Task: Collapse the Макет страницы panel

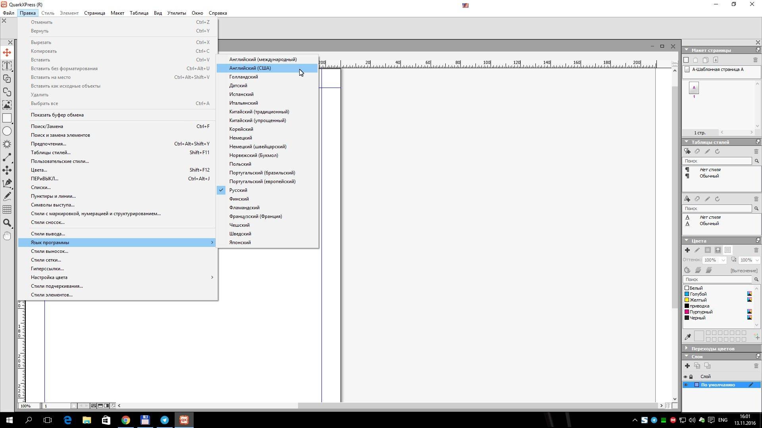Action: (686, 50)
